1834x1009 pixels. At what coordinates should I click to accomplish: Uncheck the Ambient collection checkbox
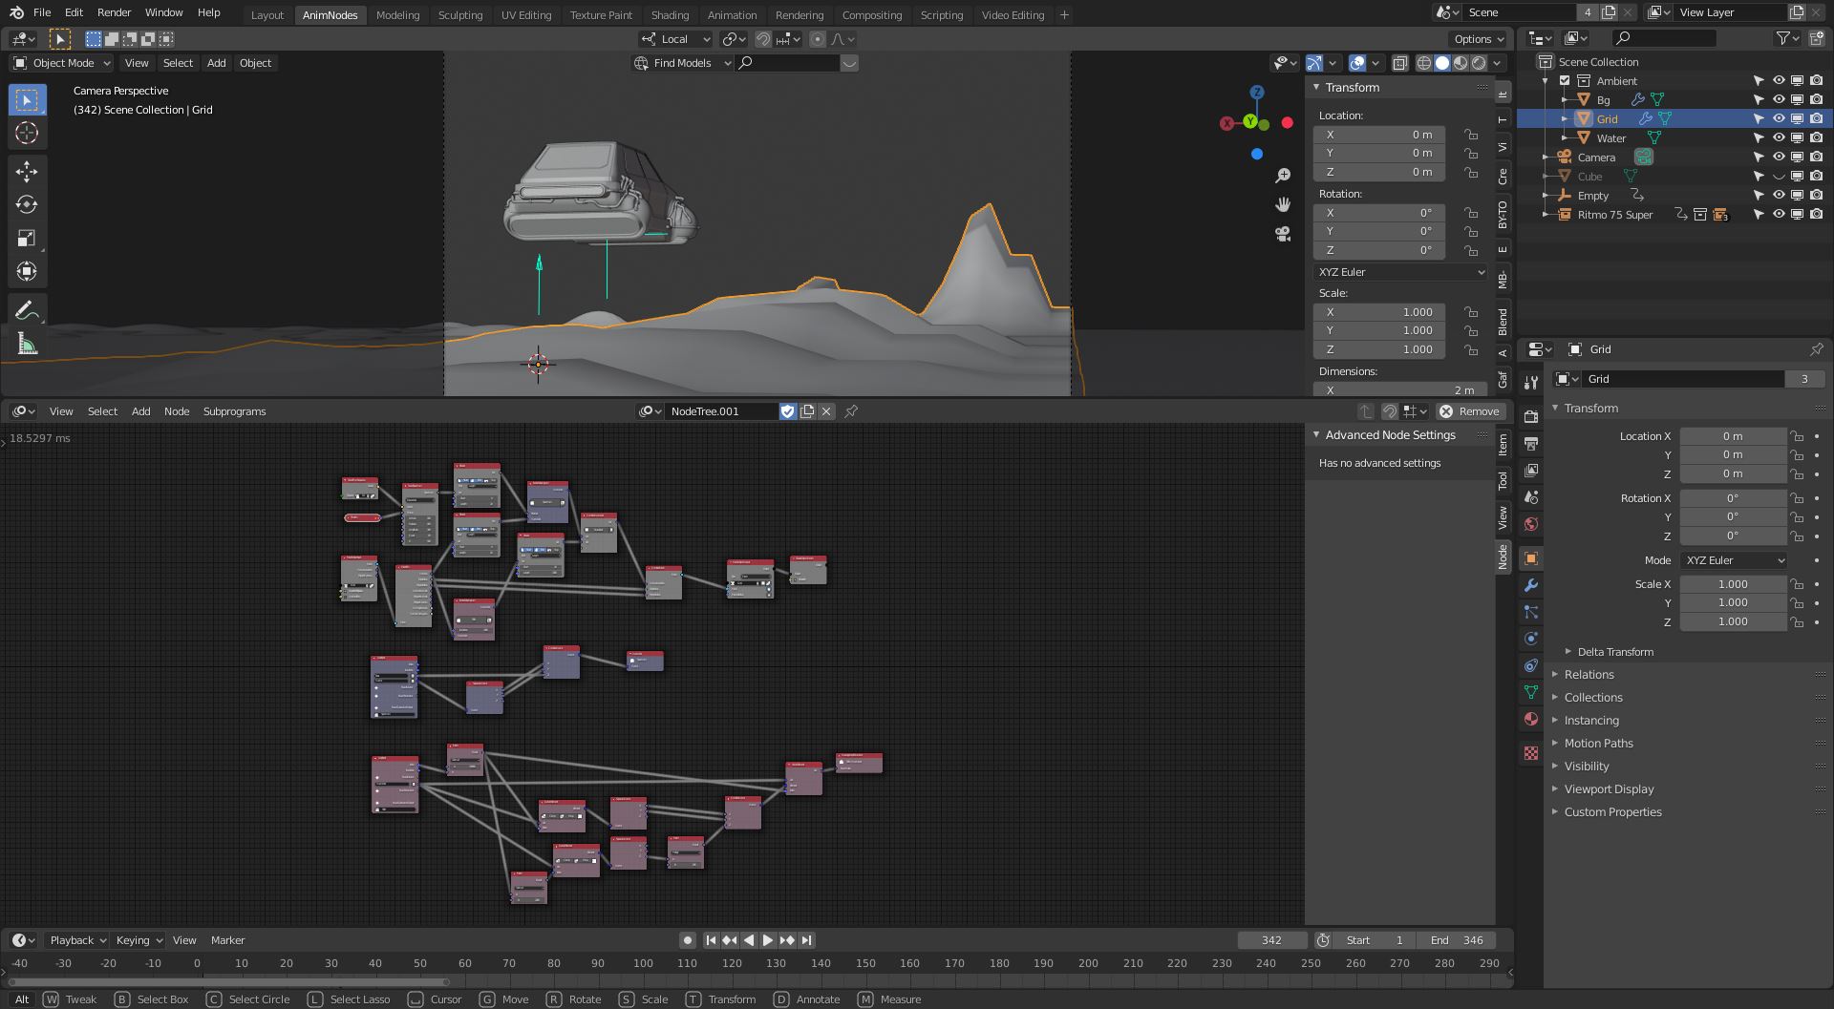pos(1565,81)
